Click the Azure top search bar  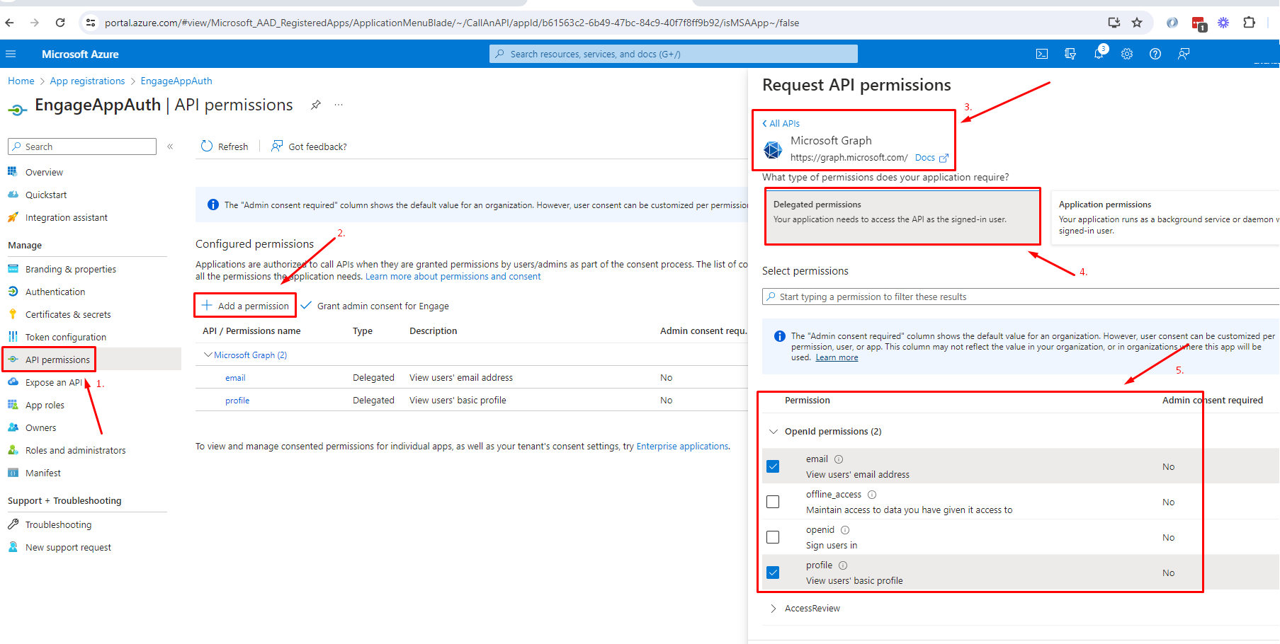pos(673,54)
